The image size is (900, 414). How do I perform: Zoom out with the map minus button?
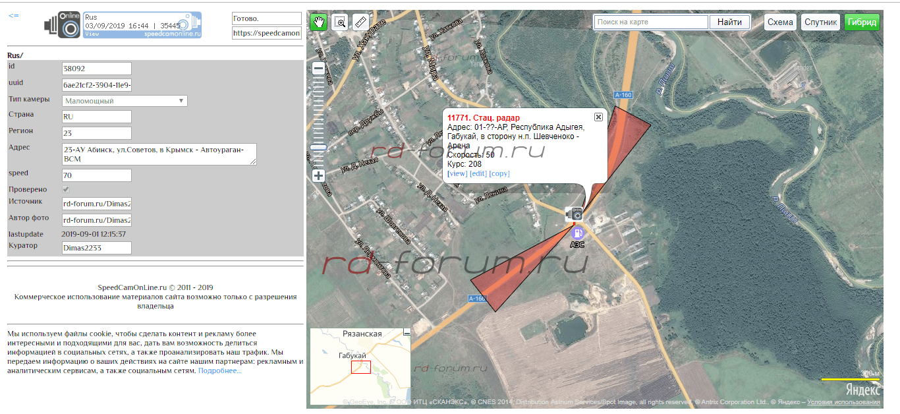pos(318,69)
